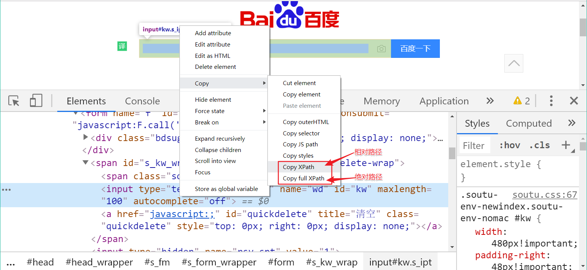Switch to the Memory tab
The image size is (587, 270).
coord(382,101)
